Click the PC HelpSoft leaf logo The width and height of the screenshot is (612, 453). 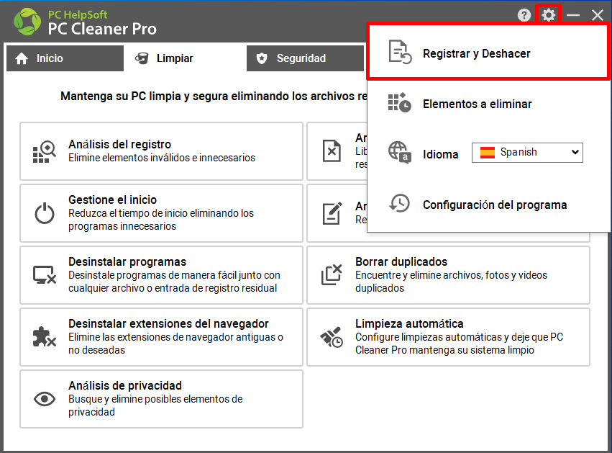pos(27,22)
